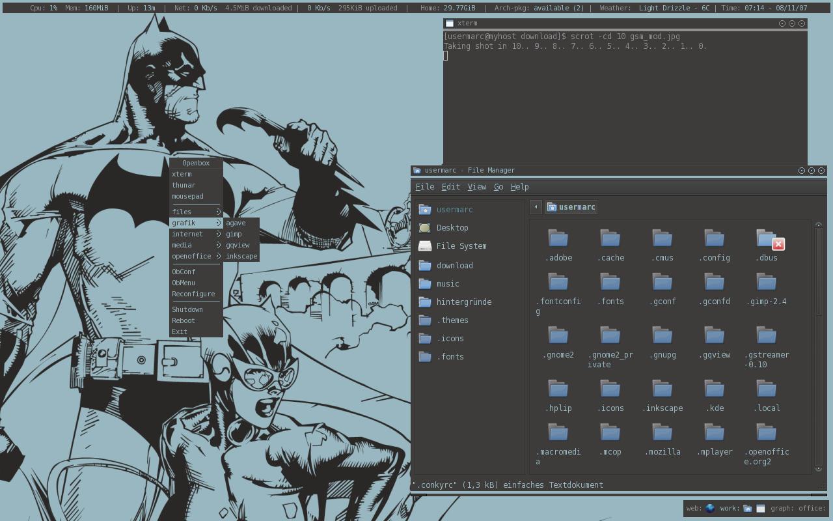Open the .kde folder icon
The image size is (833, 521).
click(715, 389)
